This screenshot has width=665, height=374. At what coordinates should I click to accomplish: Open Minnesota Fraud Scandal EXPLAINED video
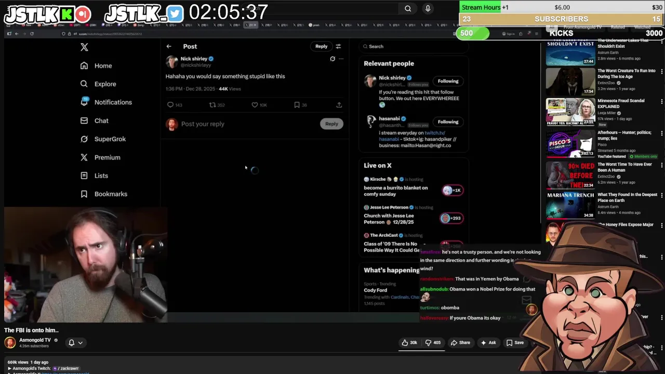pos(621,103)
